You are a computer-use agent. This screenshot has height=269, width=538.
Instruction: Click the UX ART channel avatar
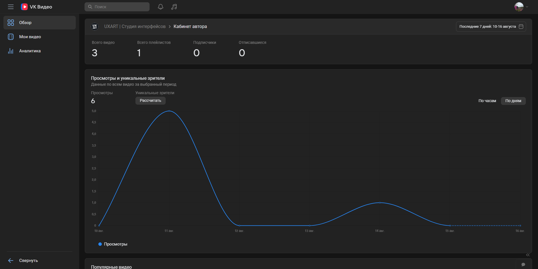pos(95,27)
